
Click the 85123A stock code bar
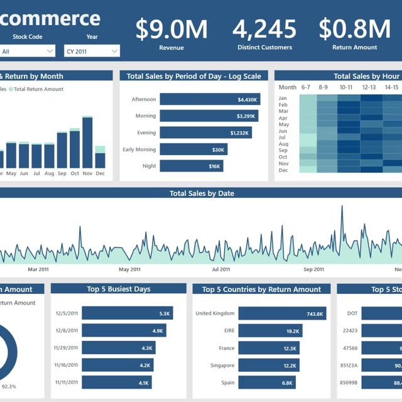pyautogui.click(x=381, y=366)
